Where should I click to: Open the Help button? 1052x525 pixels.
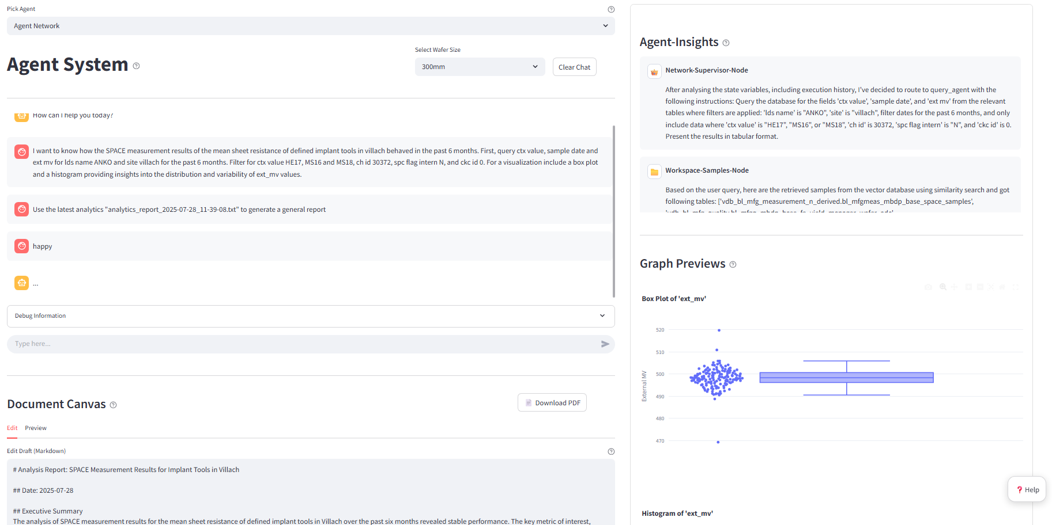pyautogui.click(x=1027, y=490)
